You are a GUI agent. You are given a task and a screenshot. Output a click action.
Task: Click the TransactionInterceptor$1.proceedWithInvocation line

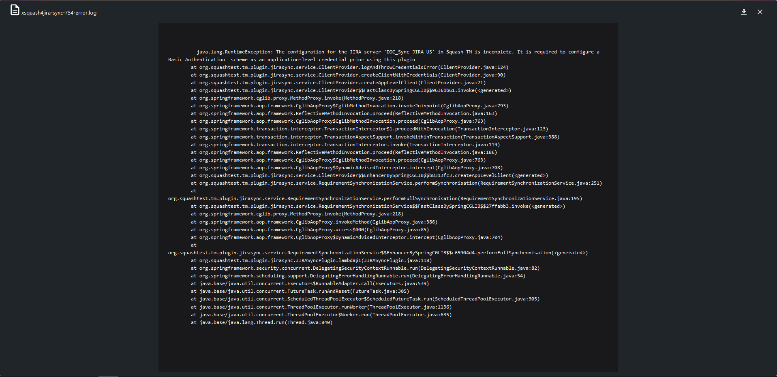369,129
